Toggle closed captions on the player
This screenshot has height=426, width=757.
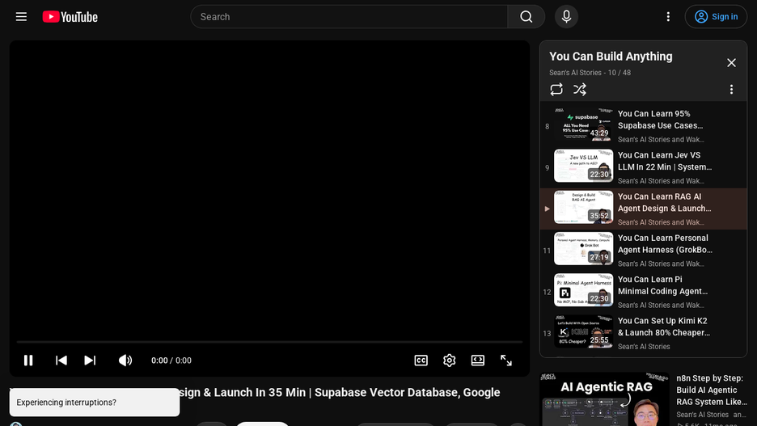tap(421, 361)
